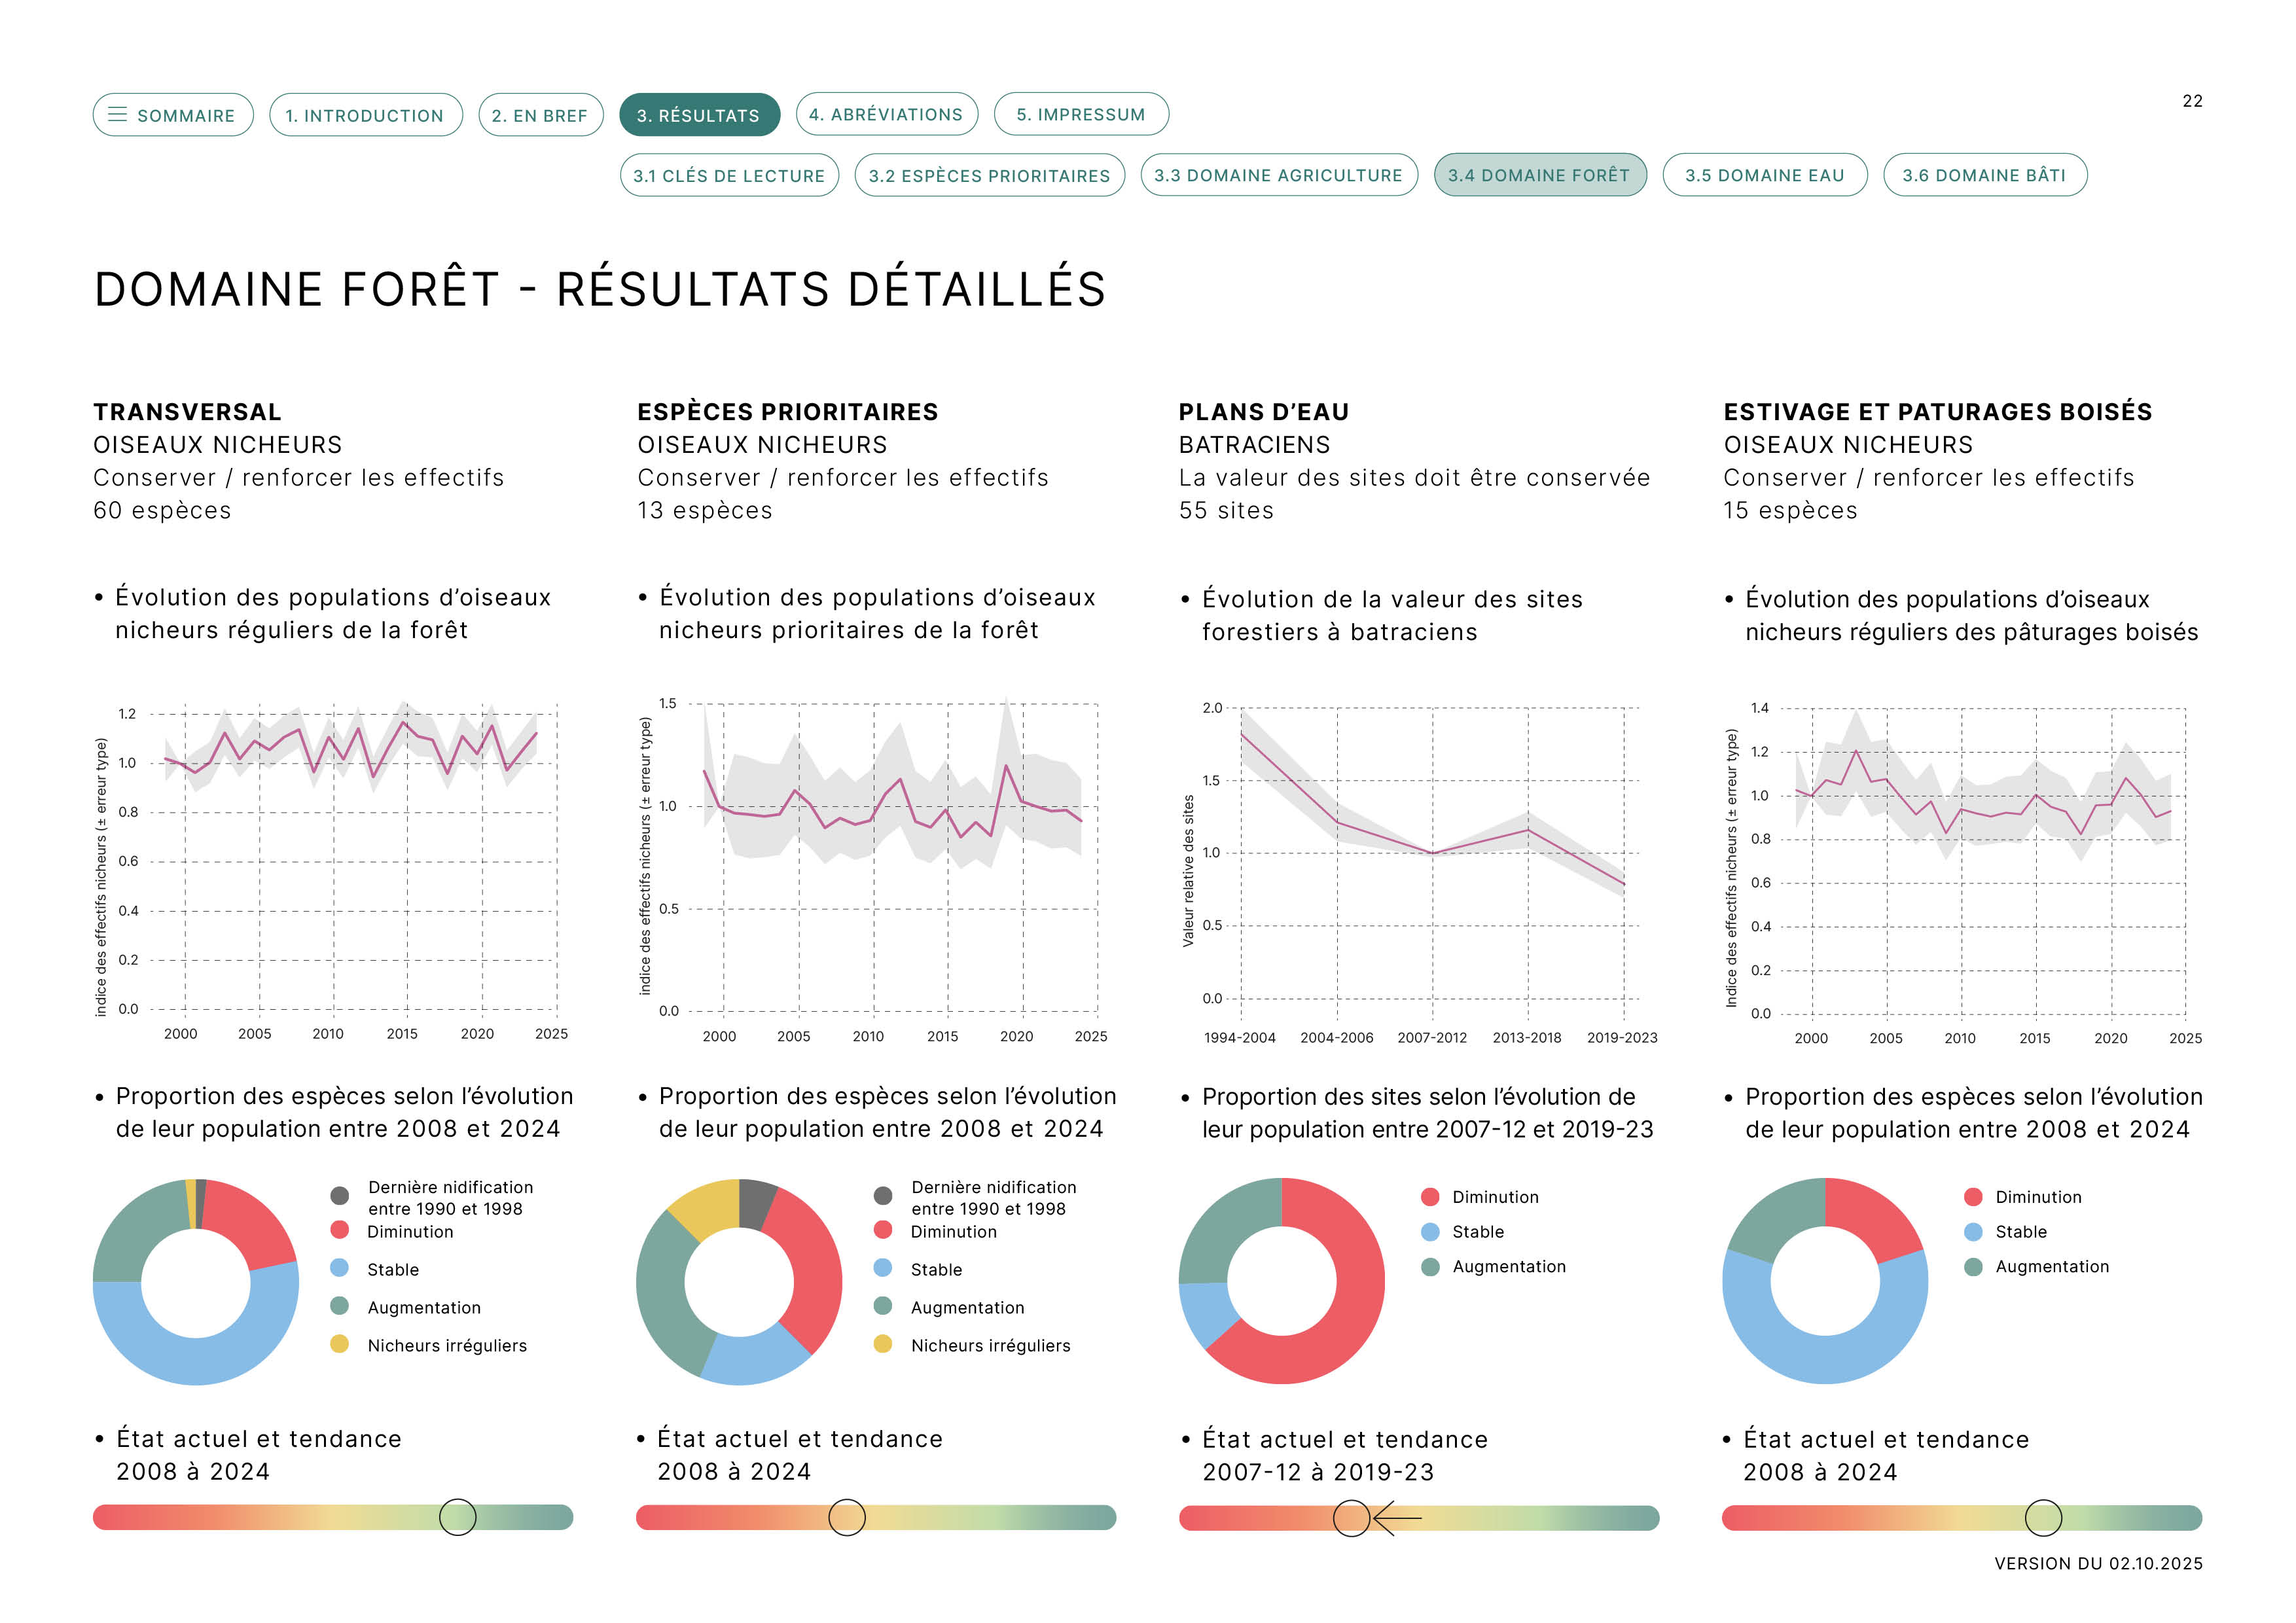Click the green Augmentation dot in the Transversal legend

click(x=340, y=1306)
